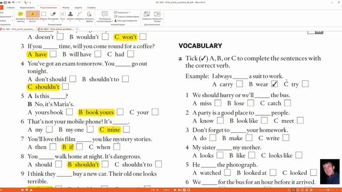342x192 pixels.
Task: Tick the box beside 'C shouldn't' in question 4
Action: click(65, 86)
